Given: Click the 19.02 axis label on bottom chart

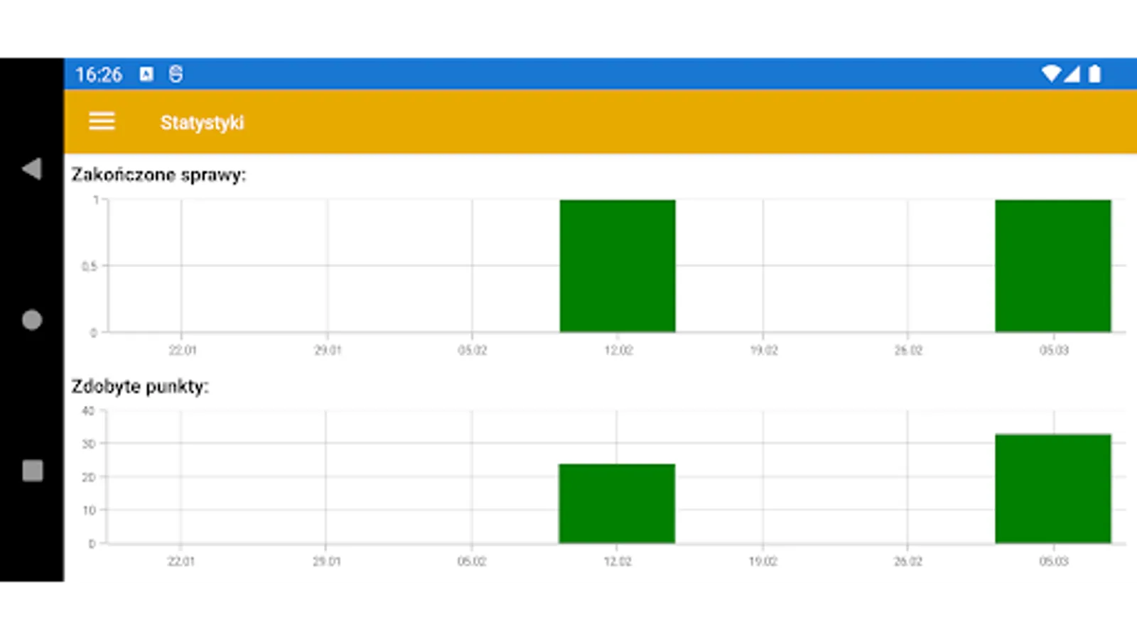Looking at the screenshot, I should click(764, 560).
